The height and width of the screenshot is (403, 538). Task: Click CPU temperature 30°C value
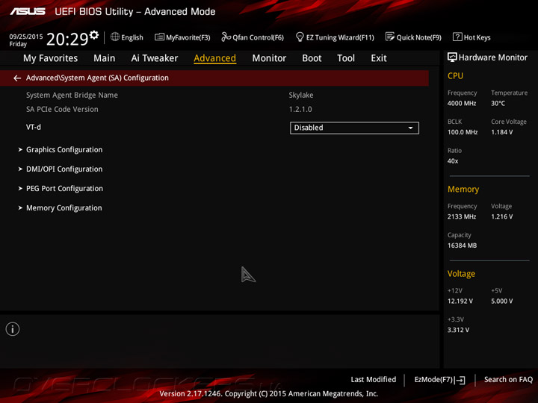tap(498, 103)
